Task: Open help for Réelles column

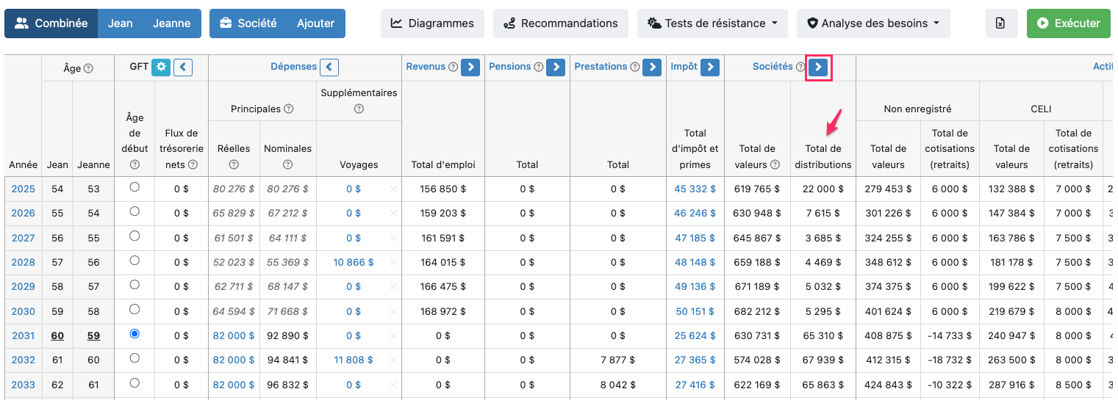Action: click(x=234, y=165)
